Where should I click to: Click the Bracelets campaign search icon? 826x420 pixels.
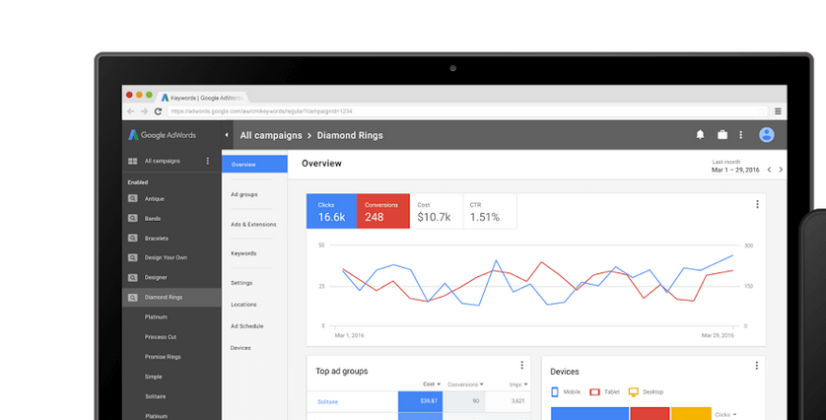pyautogui.click(x=133, y=239)
